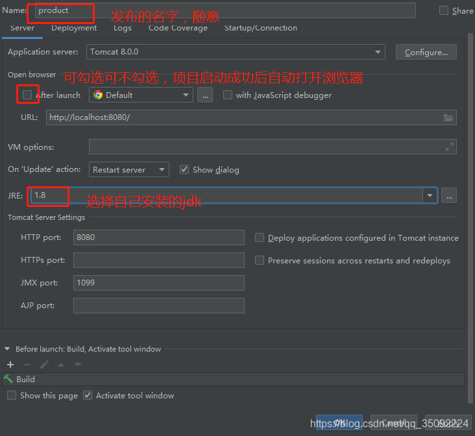Open the Code Coverage tab
This screenshot has height=436, width=475.
coord(178,28)
